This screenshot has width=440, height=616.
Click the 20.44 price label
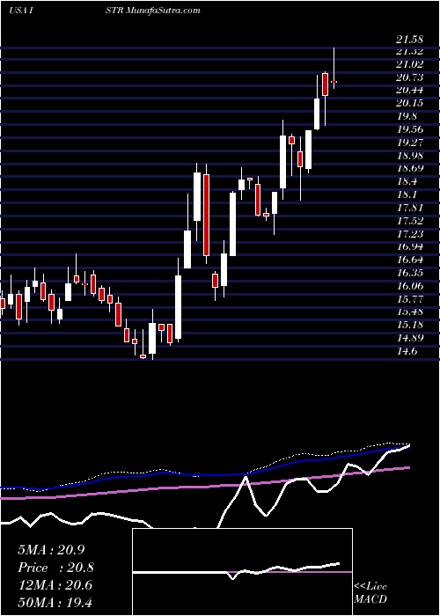(x=410, y=90)
